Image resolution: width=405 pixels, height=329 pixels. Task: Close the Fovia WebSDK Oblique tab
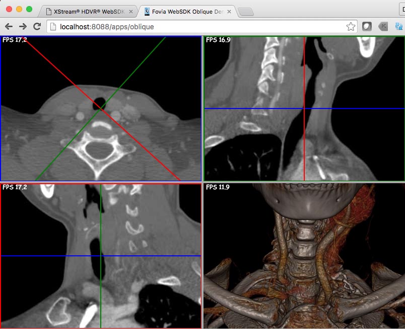(x=229, y=11)
